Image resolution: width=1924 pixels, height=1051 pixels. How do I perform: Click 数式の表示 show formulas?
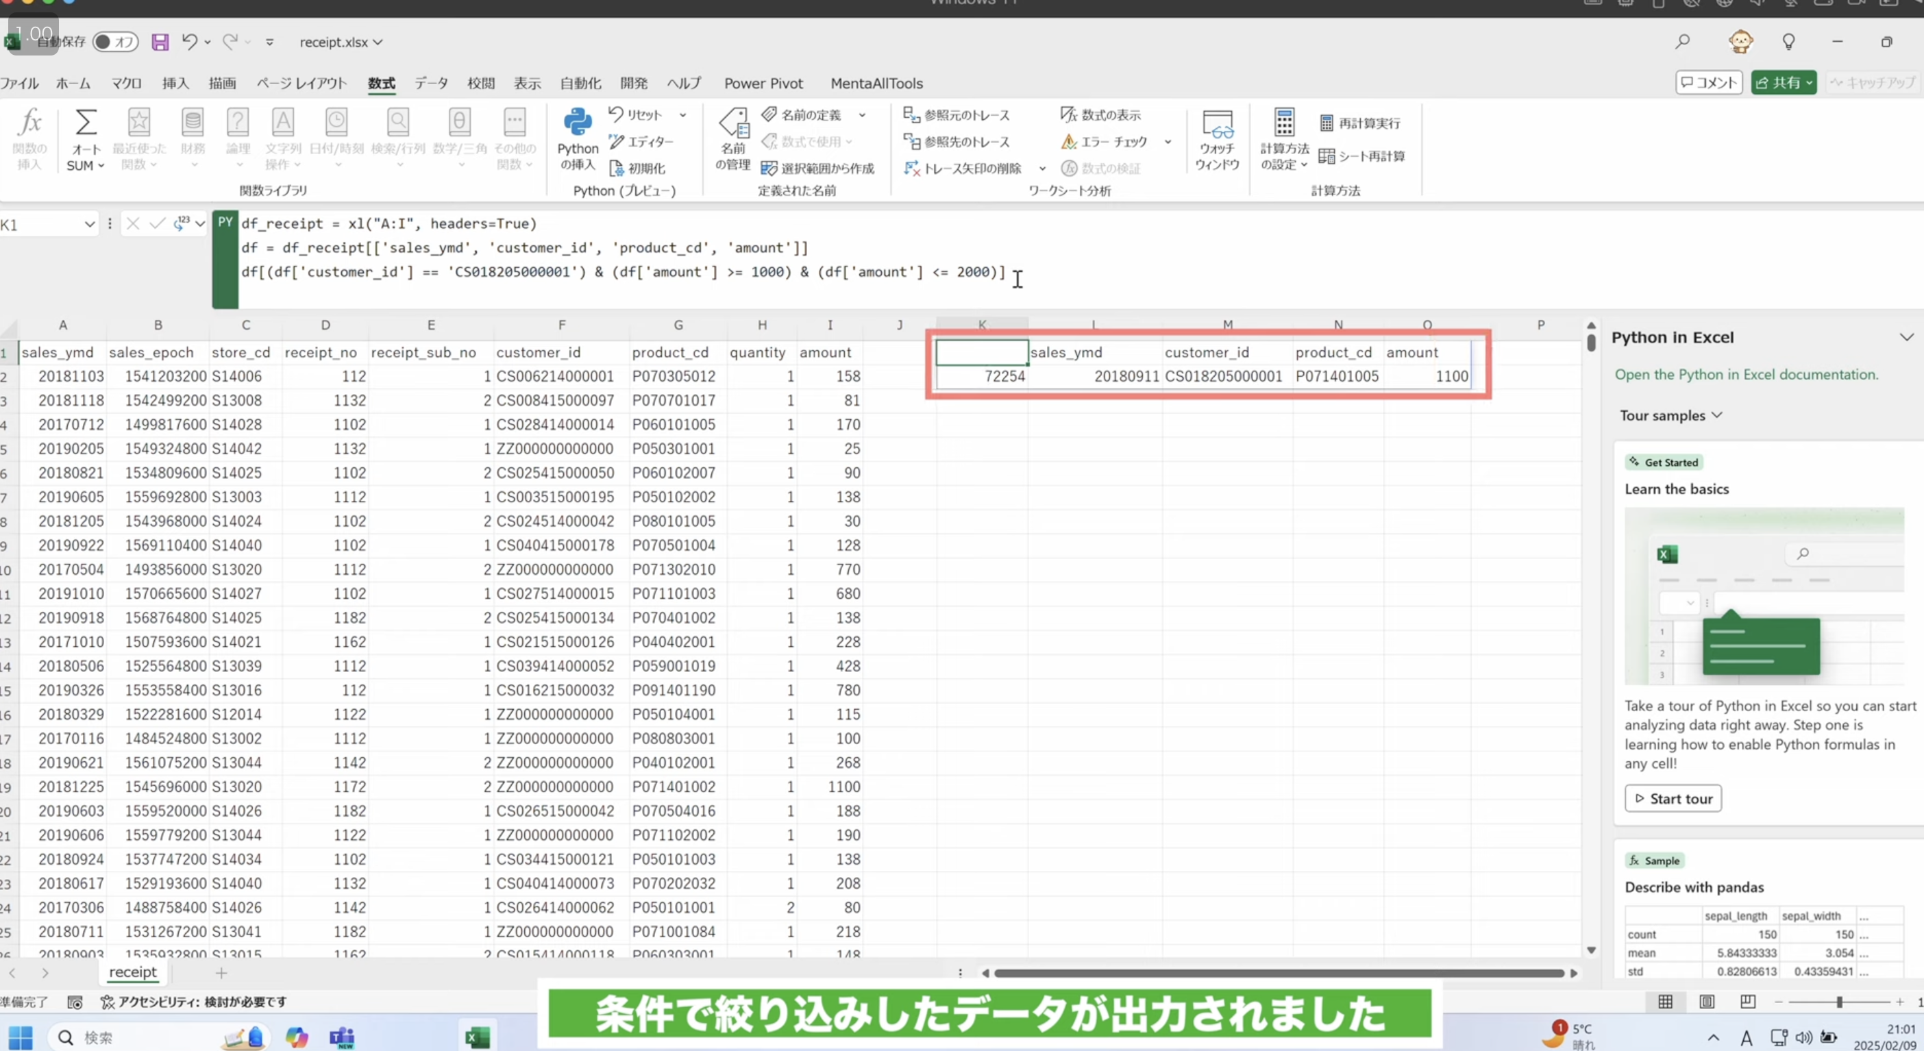point(1101,115)
